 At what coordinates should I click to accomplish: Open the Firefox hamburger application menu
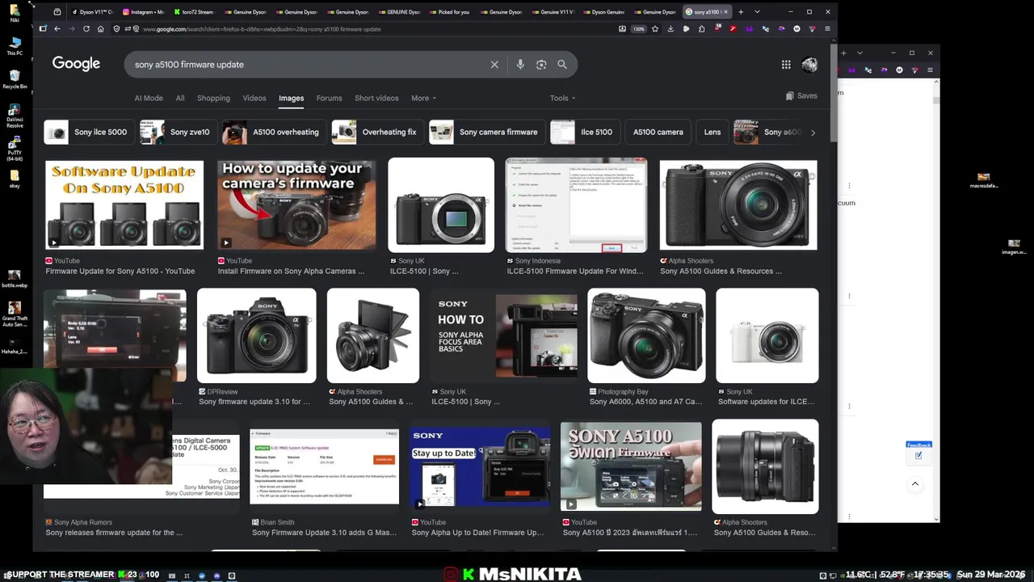coord(827,29)
